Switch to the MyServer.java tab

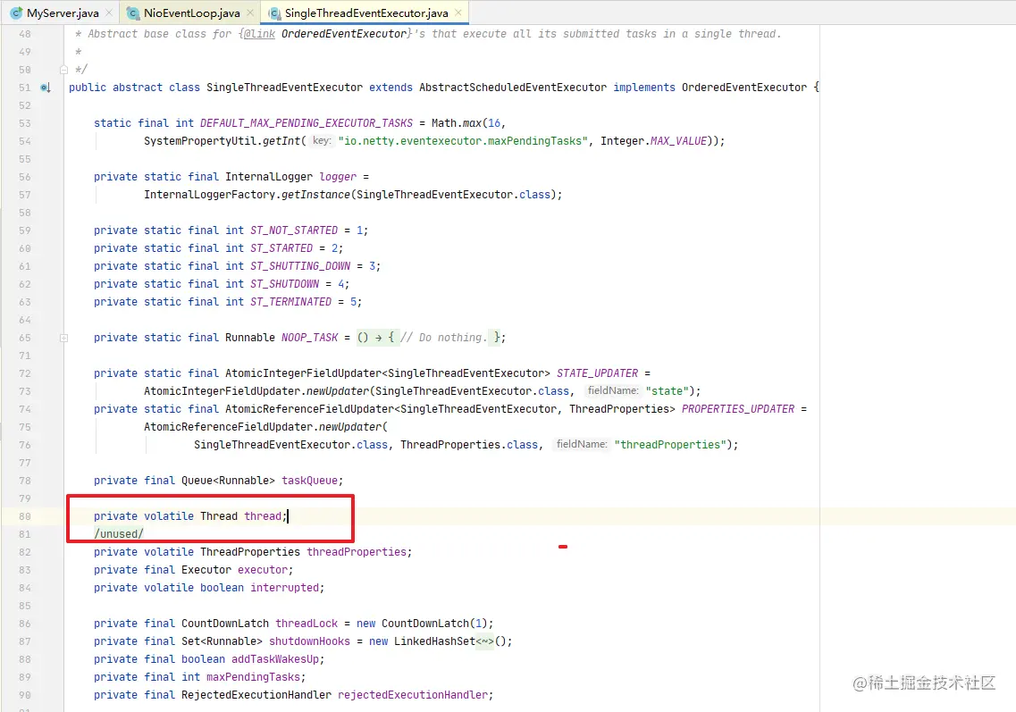[x=63, y=13]
